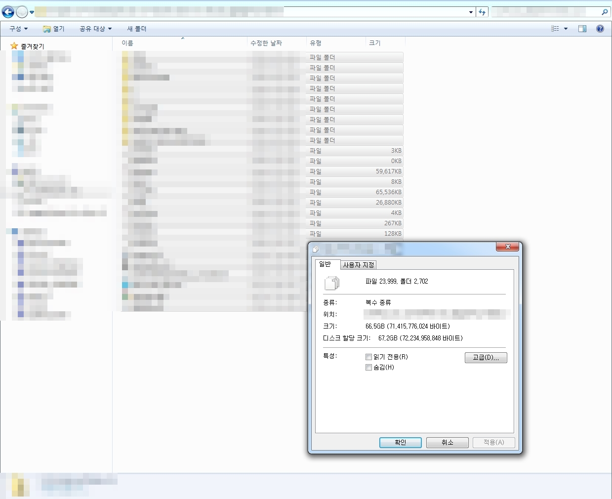Switch to the 사용자 지정 tab
Viewport: 612px width, 499px height.
pos(359,265)
